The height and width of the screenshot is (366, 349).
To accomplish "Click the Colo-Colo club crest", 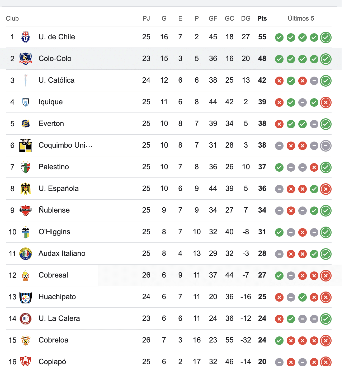I will (26, 59).
